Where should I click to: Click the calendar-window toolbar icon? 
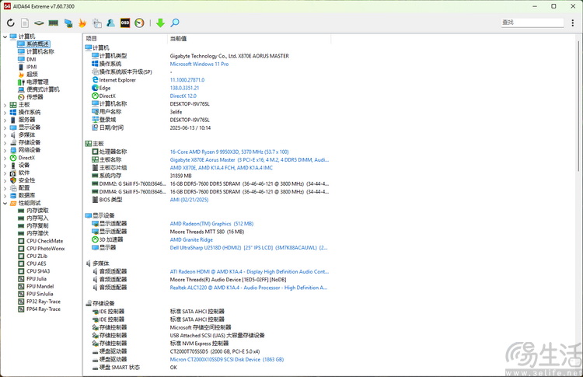(x=96, y=23)
